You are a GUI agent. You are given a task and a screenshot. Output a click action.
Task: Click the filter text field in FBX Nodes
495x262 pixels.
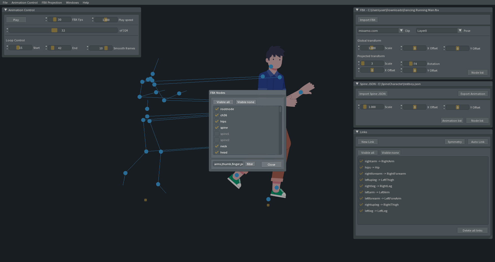(228, 164)
